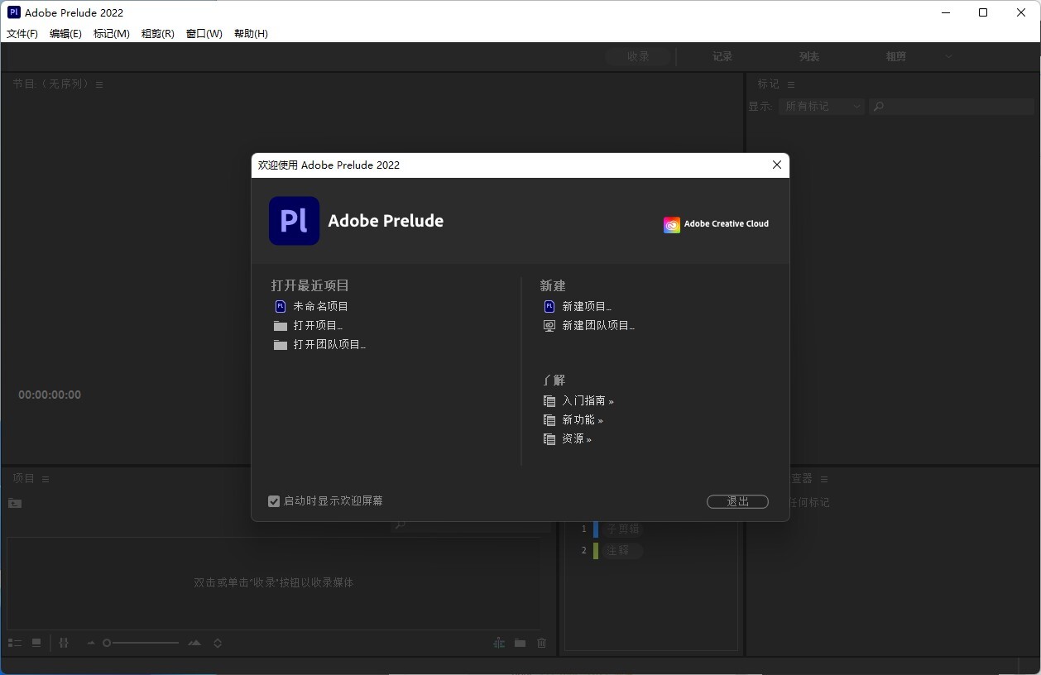Open the 所有标记 marker filter dropdown
This screenshot has height=675, width=1041.
(821, 107)
